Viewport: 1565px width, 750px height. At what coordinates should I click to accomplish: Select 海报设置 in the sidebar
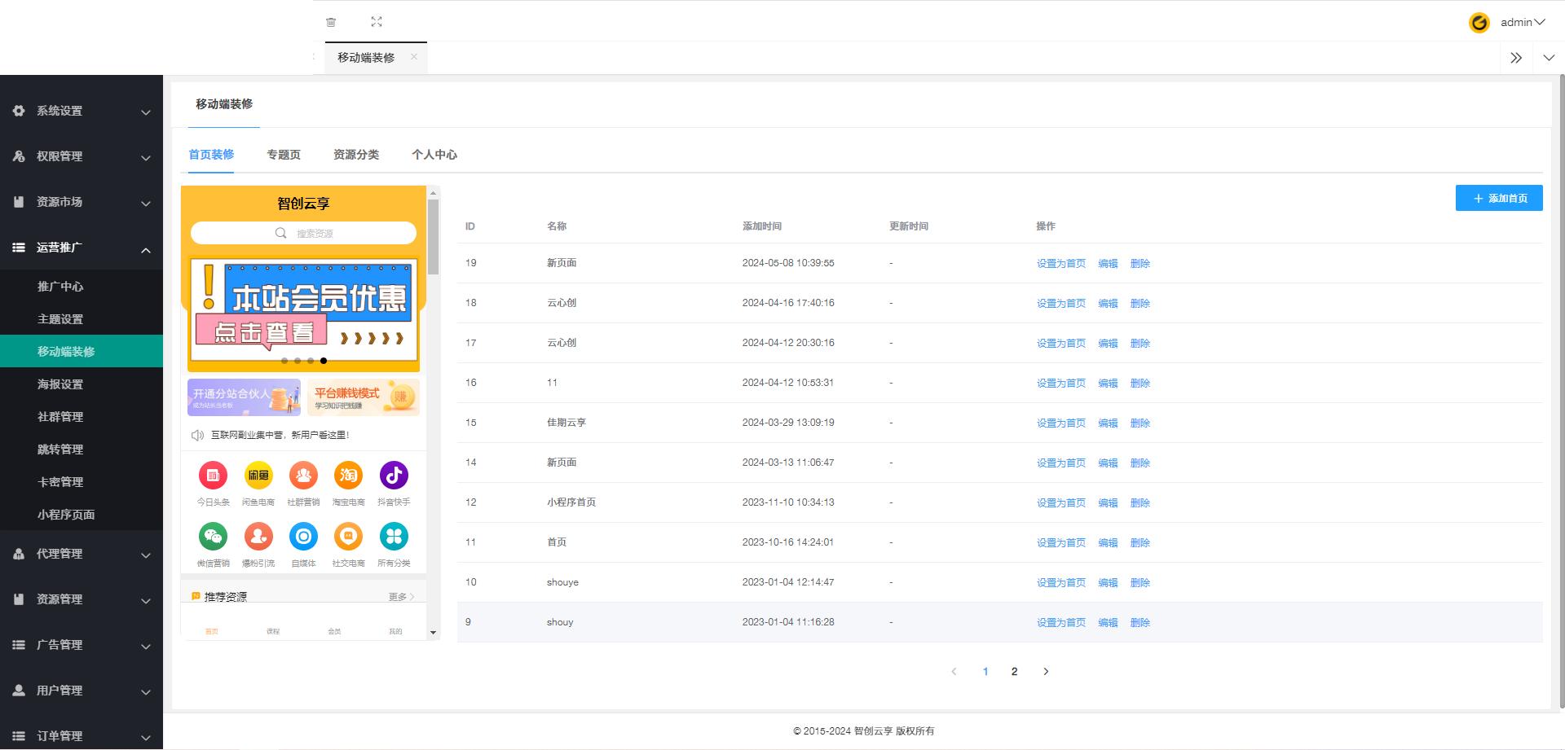pyautogui.click(x=60, y=384)
